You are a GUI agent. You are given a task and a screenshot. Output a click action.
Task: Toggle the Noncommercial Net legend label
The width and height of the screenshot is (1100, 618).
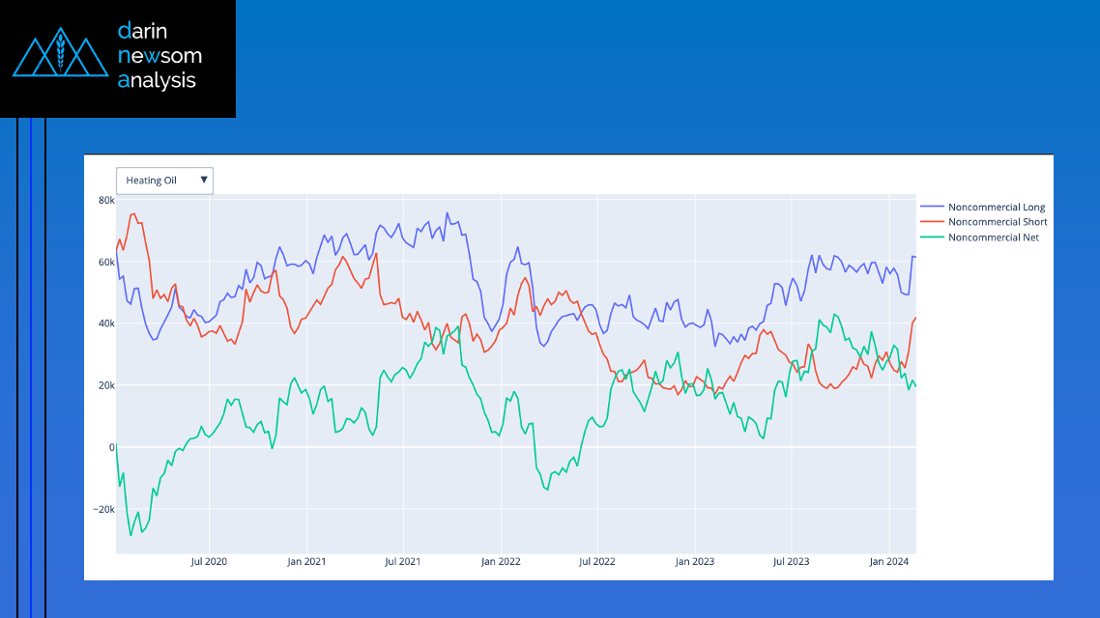click(x=994, y=238)
